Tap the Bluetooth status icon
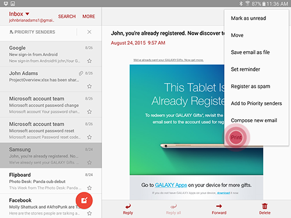 point(241,3)
